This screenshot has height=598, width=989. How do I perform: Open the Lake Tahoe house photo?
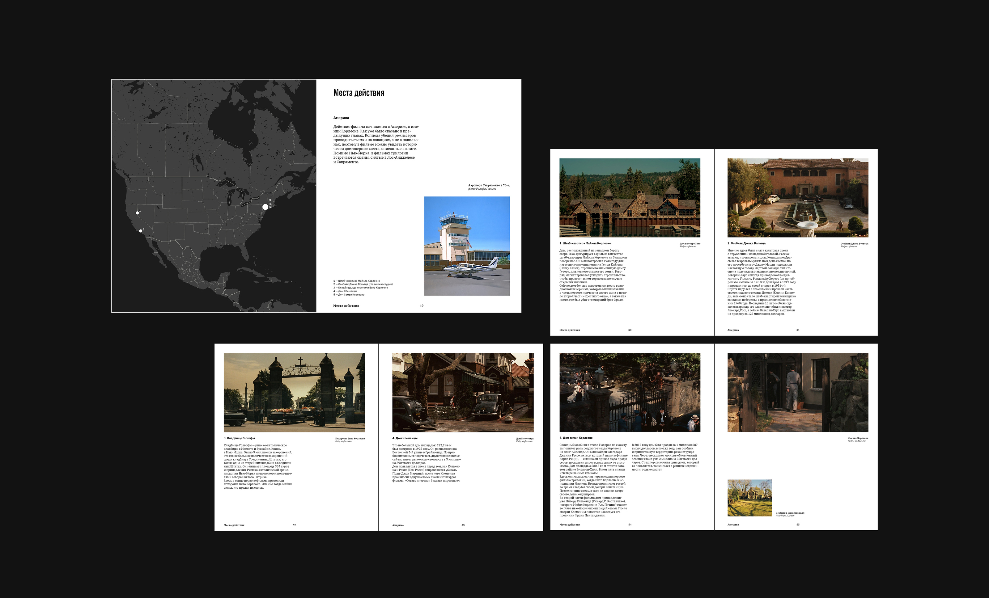[630, 198]
